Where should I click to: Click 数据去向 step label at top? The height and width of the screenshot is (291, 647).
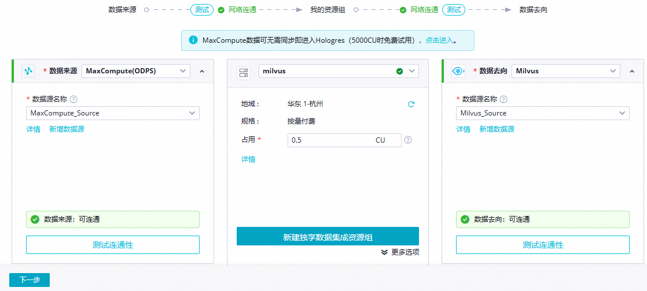tap(533, 10)
